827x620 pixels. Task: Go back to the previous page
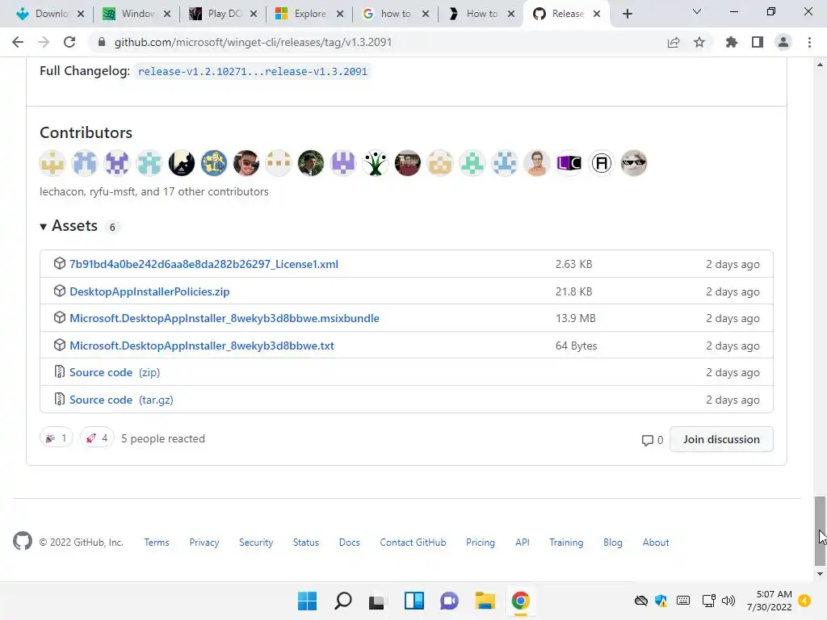18,42
